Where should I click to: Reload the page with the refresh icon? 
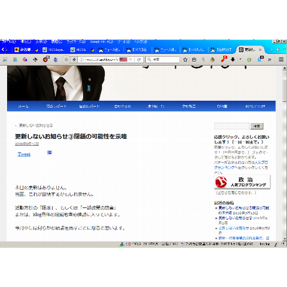(139, 60)
